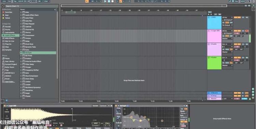The height and width of the screenshot is (129, 256).
Task: Expand the Delay device folder
Action: (x=21, y=41)
